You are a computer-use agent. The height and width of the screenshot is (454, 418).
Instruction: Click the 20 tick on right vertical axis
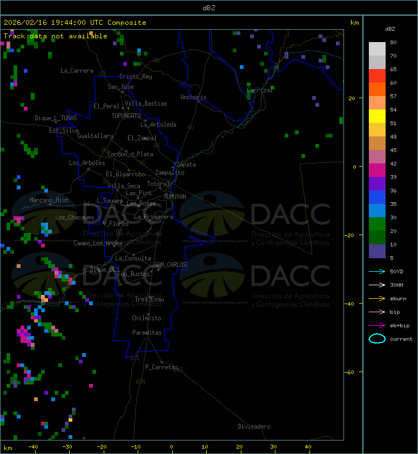click(x=352, y=98)
